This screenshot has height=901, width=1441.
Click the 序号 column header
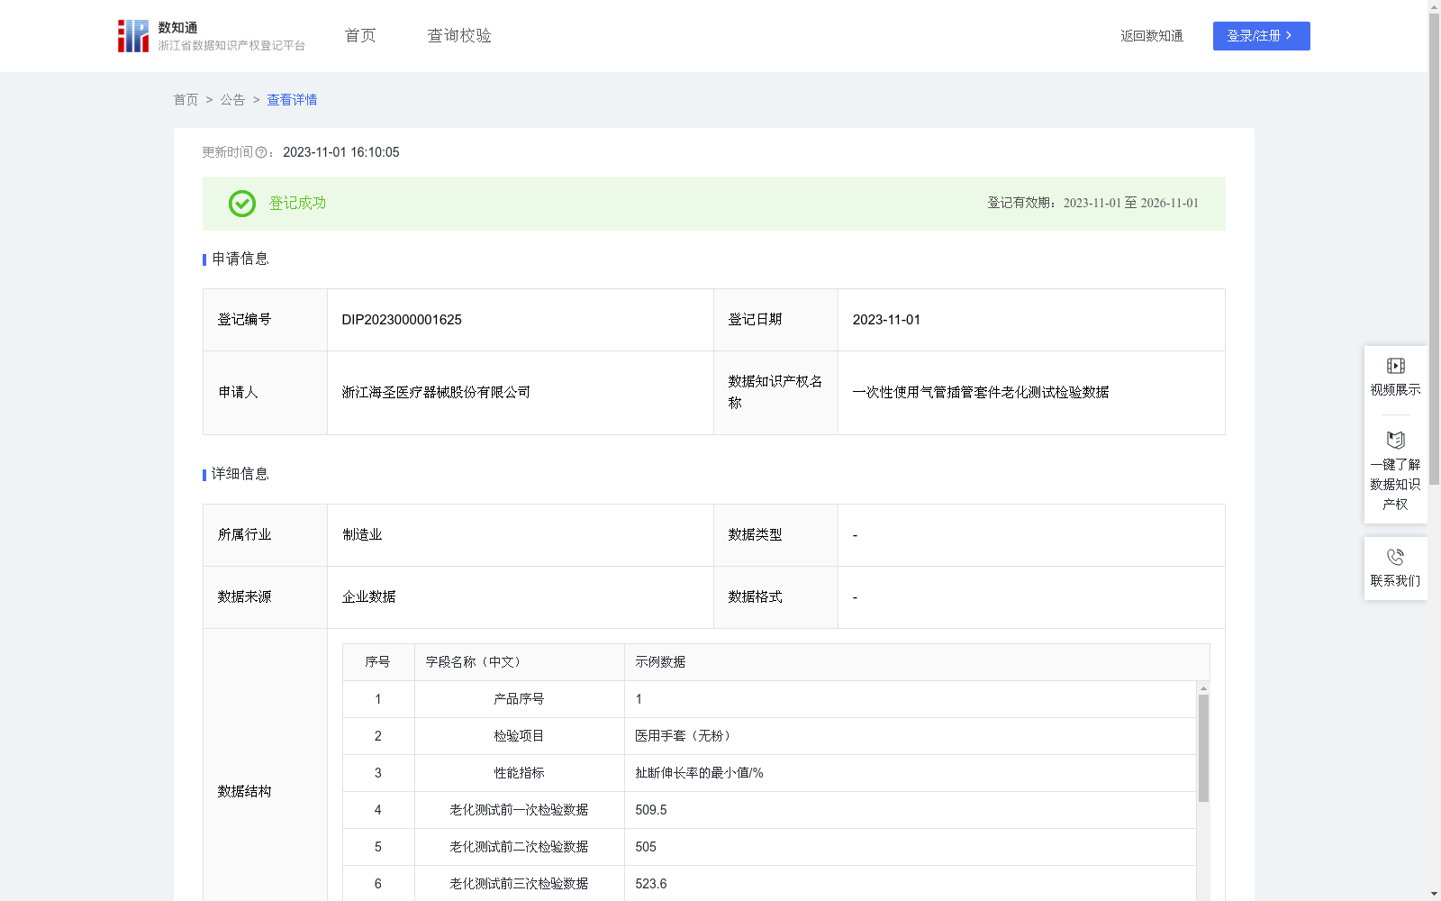pyautogui.click(x=378, y=662)
